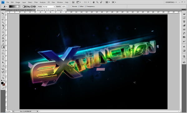Toggle the Dither checkbox

[x=79, y=7]
